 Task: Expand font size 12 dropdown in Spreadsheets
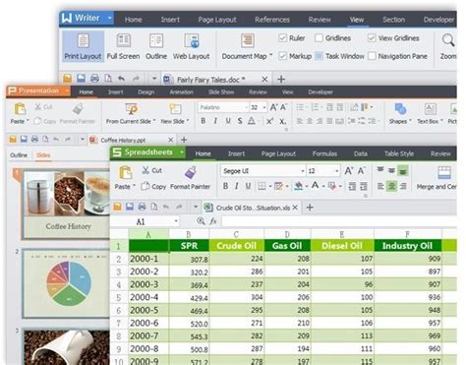coord(336,171)
